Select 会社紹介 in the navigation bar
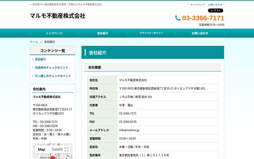The height and width of the screenshot is (159, 254). tap(102, 33)
